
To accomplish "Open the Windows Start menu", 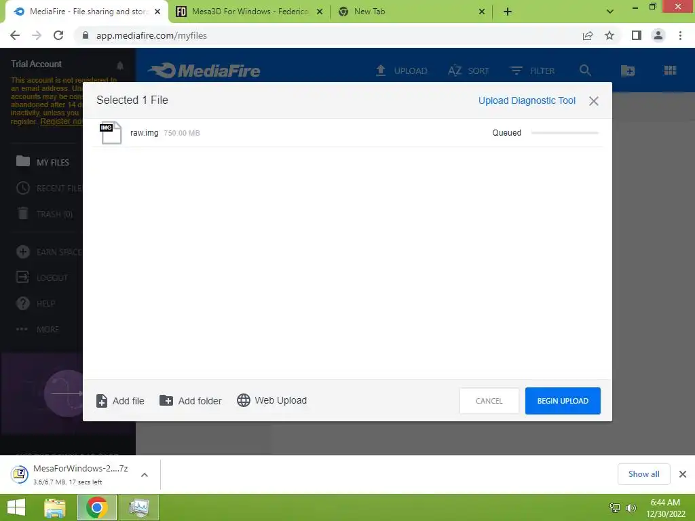I will (x=16, y=507).
